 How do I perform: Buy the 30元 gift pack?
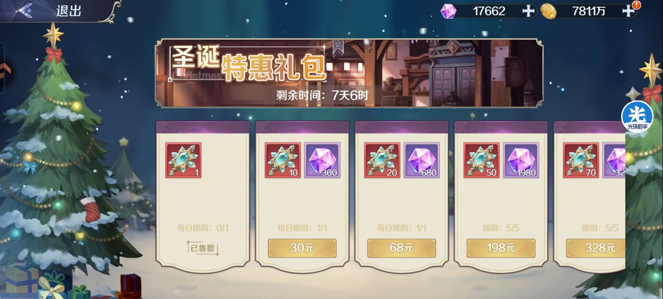coord(302,248)
